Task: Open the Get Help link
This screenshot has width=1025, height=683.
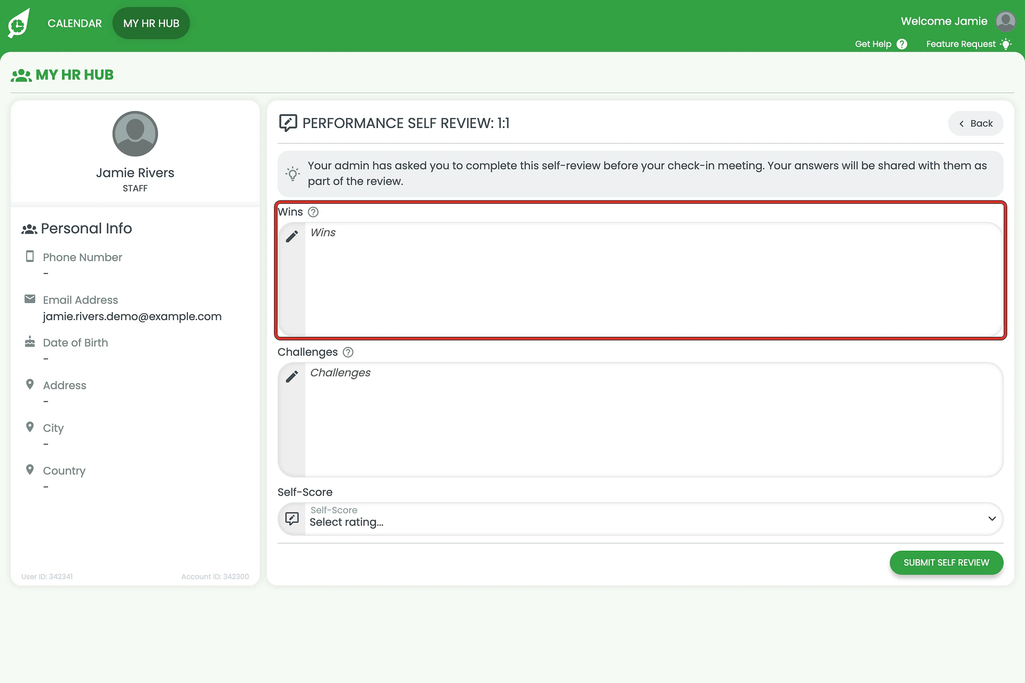Action: click(873, 44)
